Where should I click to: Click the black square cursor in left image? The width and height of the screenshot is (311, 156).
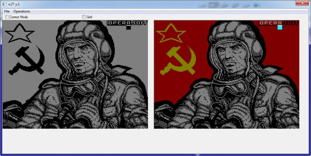(x=128, y=27)
